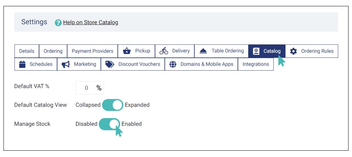Image resolution: width=352 pixels, height=157 pixels.
Task: Click the Ordering Rules gear icon
Action: (x=293, y=51)
